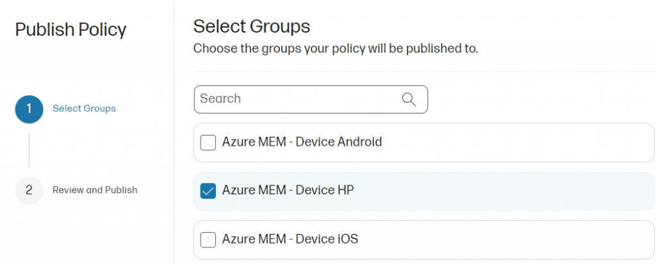Open the Review and Publish step label
Viewport: 656px width, 264px height.
click(x=95, y=190)
